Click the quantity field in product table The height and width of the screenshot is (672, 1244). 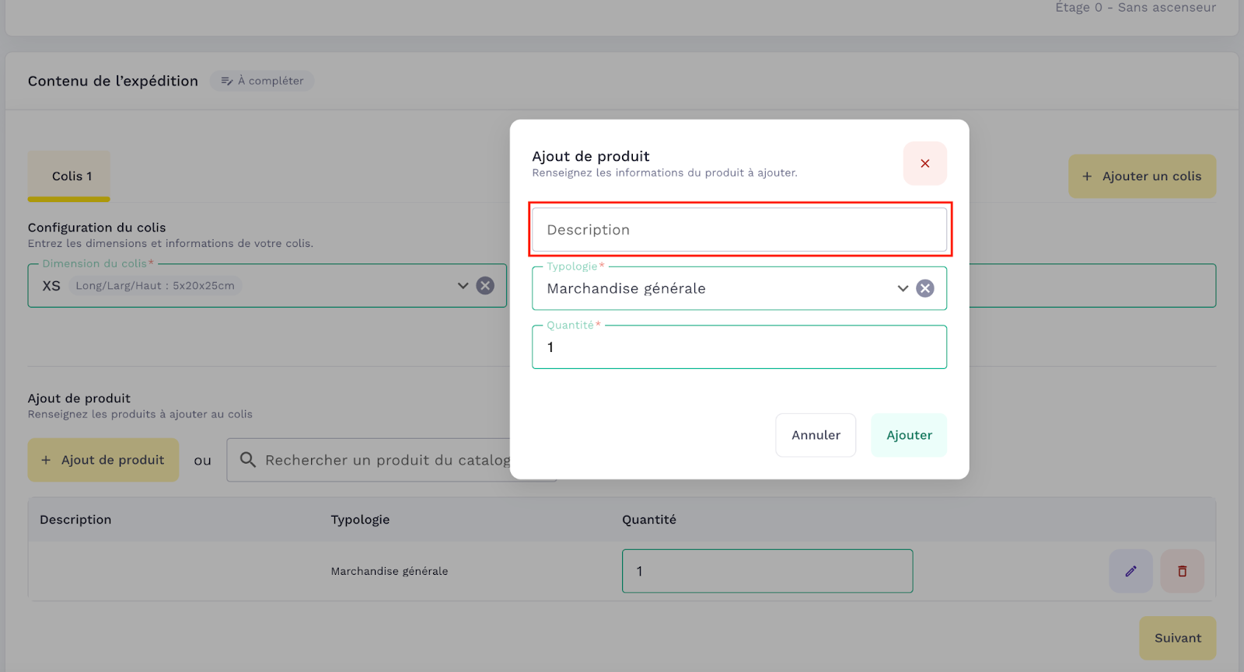(x=767, y=571)
